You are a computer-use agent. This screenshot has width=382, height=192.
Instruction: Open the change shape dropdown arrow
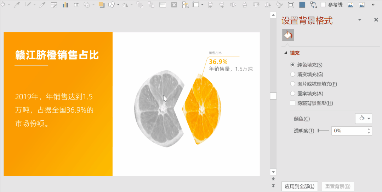(x=118, y=5)
